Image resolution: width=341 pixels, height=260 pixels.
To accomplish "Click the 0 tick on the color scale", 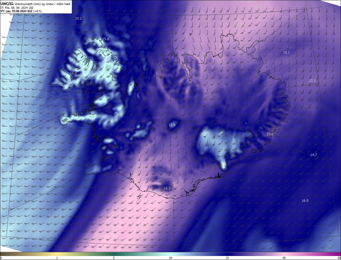I will [1, 258].
